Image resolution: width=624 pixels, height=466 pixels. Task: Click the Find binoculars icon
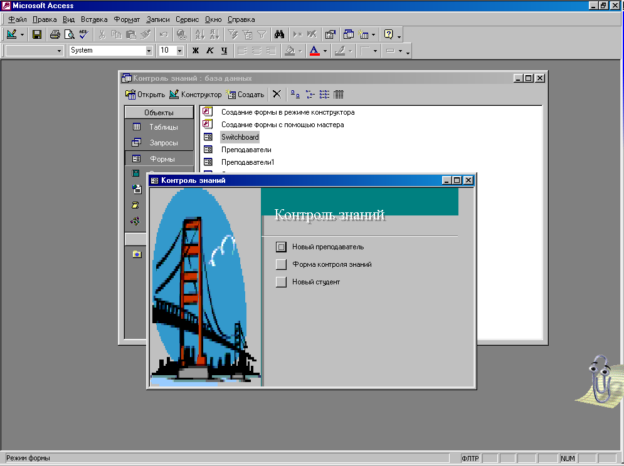pos(279,34)
